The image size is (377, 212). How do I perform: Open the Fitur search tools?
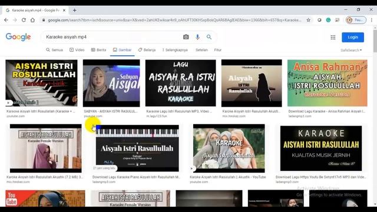(x=218, y=50)
